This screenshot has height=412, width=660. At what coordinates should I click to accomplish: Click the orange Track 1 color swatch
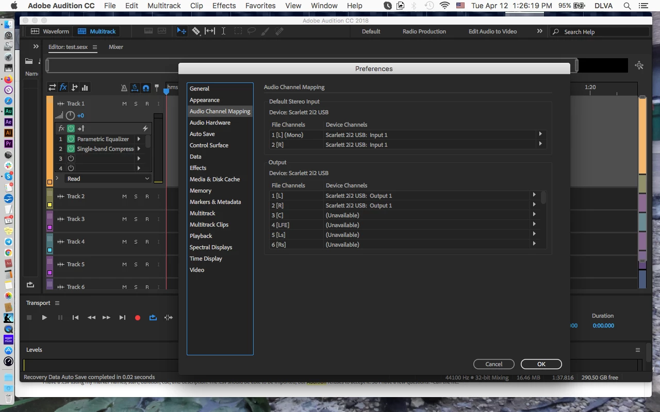point(49,182)
